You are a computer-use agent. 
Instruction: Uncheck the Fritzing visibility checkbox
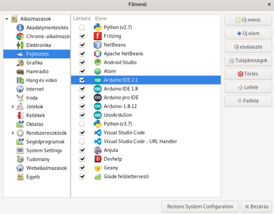pyautogui.click(x=82, y=36)
